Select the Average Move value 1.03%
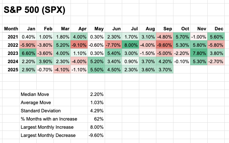Screen dimensions: 229x143 pos(96,102)
